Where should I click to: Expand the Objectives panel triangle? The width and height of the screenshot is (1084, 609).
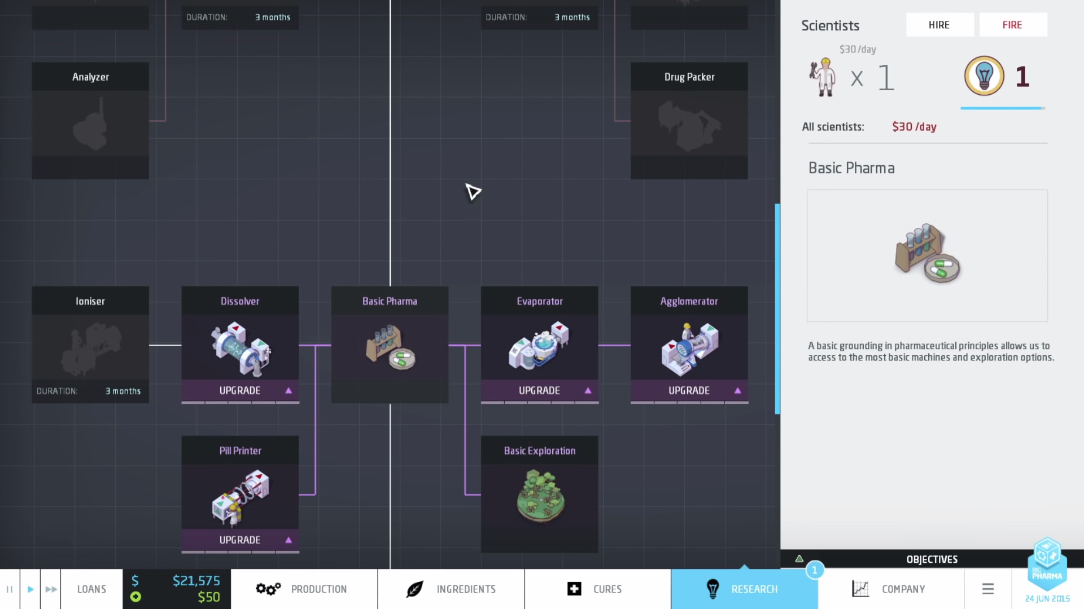799,559
